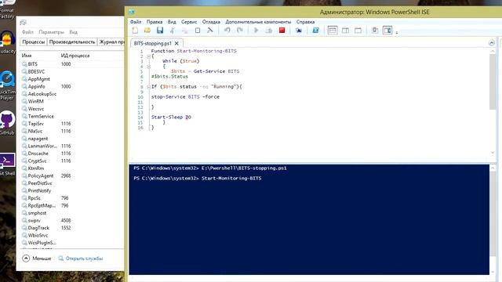Screen dimensions: 502x282
Task: Open New Remote PowerShell Tab icon
Action: [x=299, y=31]
